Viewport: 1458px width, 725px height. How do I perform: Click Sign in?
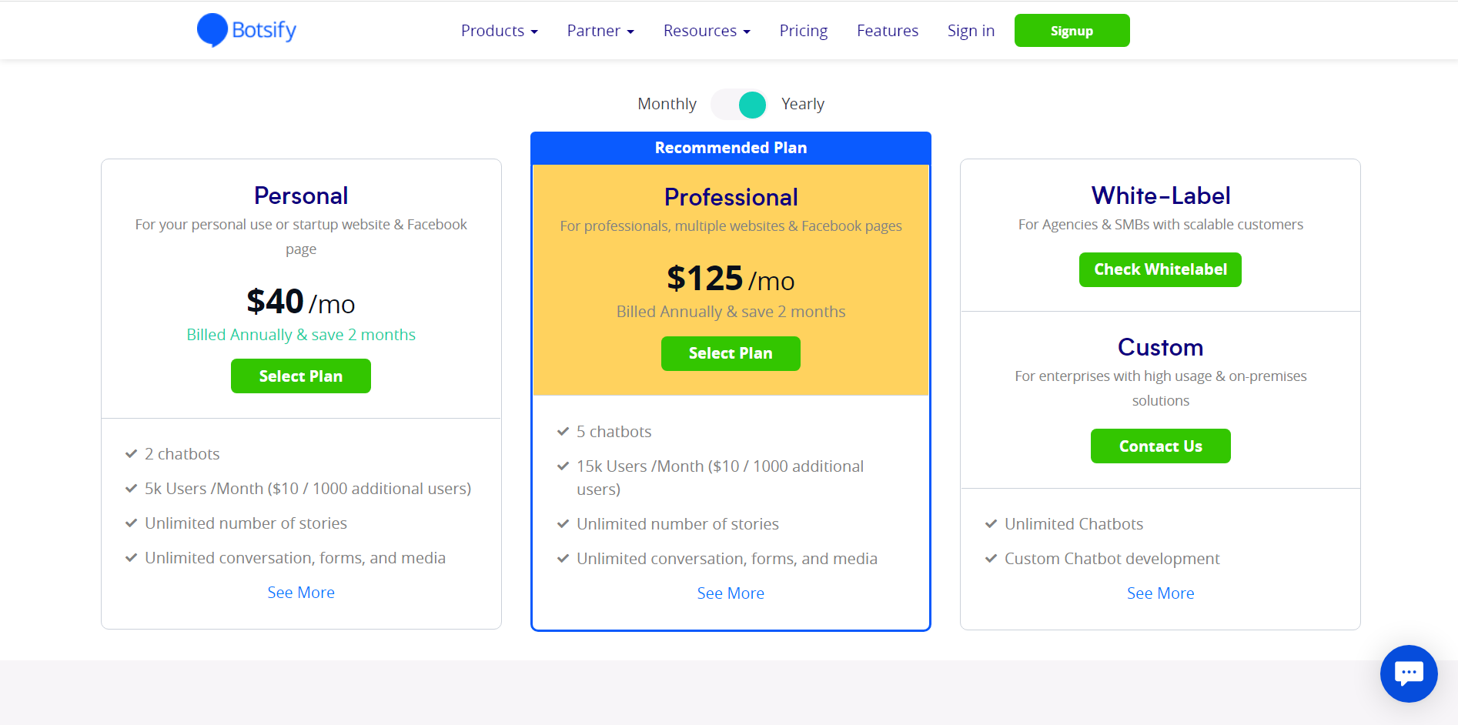971,30
